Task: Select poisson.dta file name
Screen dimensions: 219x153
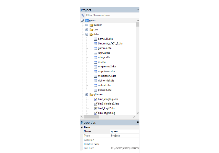Action: (x=105, y=90)
